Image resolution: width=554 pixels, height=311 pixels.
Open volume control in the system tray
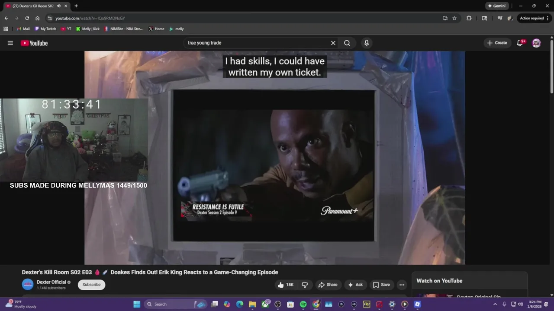[521, 304]
